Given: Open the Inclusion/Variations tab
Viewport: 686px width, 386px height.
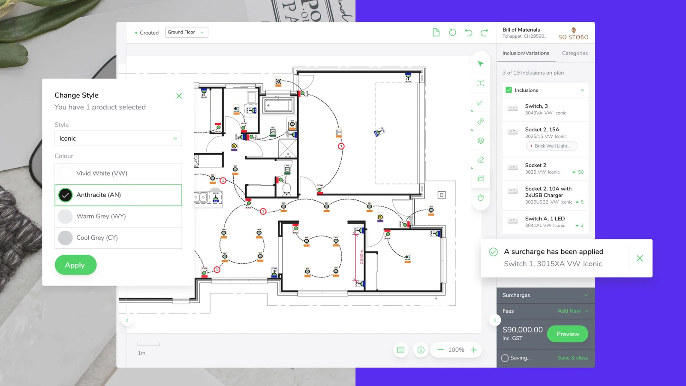Looking at the screenshot, I should [x=526, y=53].
